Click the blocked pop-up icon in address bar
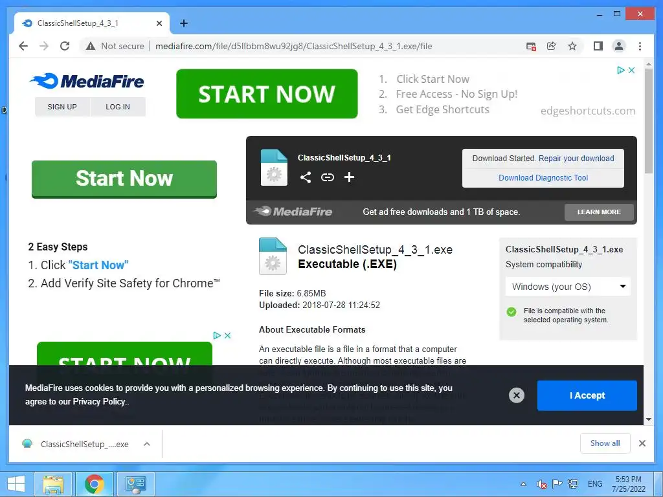 pyautogui.click(x=531, y=46)
